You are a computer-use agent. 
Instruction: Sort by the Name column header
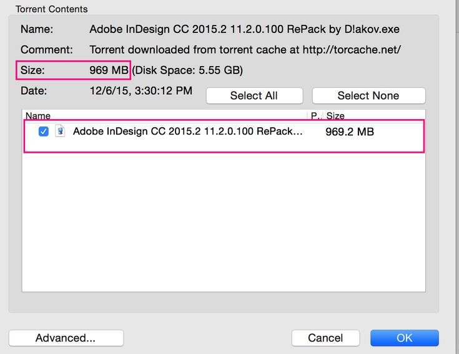point(38,116)
